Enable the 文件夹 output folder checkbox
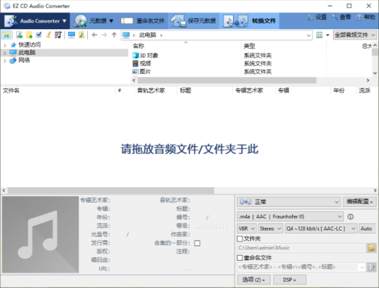 (x=240, y=239)
